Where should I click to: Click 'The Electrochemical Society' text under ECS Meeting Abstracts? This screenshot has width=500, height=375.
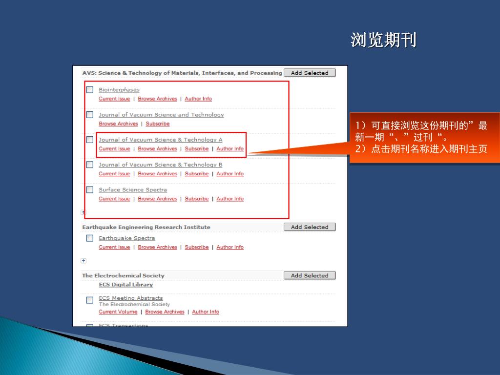pyautogui.click(x=134, y=305)
